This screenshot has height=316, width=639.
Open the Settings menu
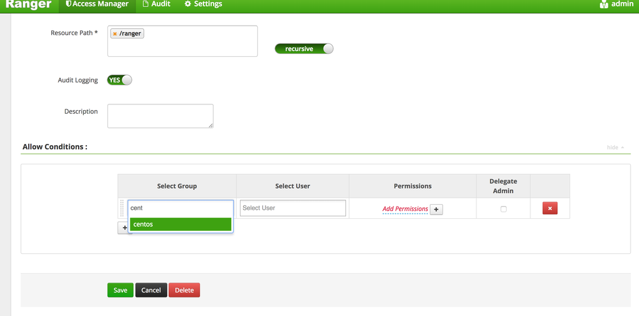click(203, 4)
